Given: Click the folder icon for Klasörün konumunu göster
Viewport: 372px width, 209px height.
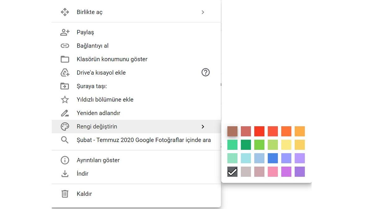Looking at the screenshot, I should coord(65,59).
